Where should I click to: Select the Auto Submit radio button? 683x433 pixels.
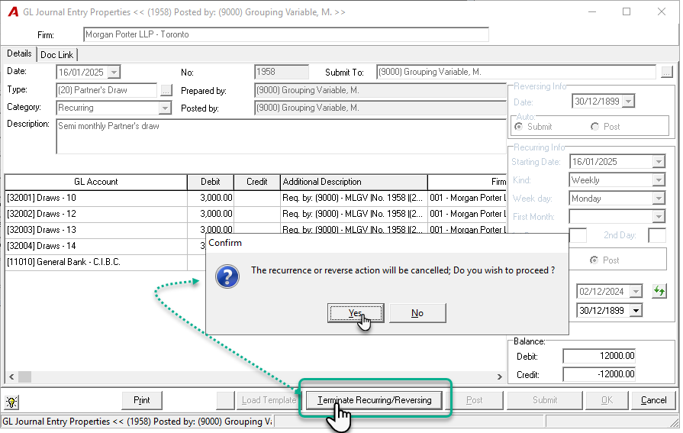tap(518, 127)
